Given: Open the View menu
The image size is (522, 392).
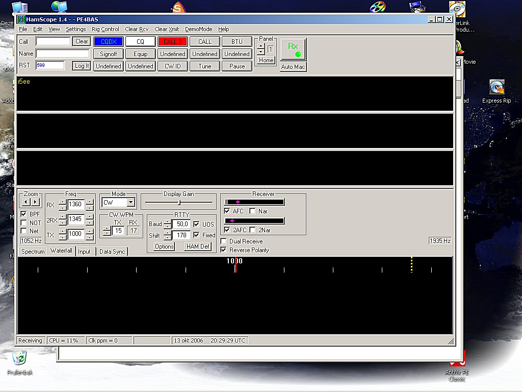Looking at the screenshot, I should 54,29.
